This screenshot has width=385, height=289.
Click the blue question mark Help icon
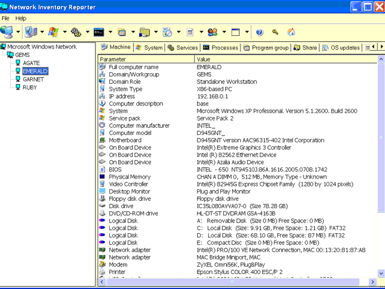point(259,32)
